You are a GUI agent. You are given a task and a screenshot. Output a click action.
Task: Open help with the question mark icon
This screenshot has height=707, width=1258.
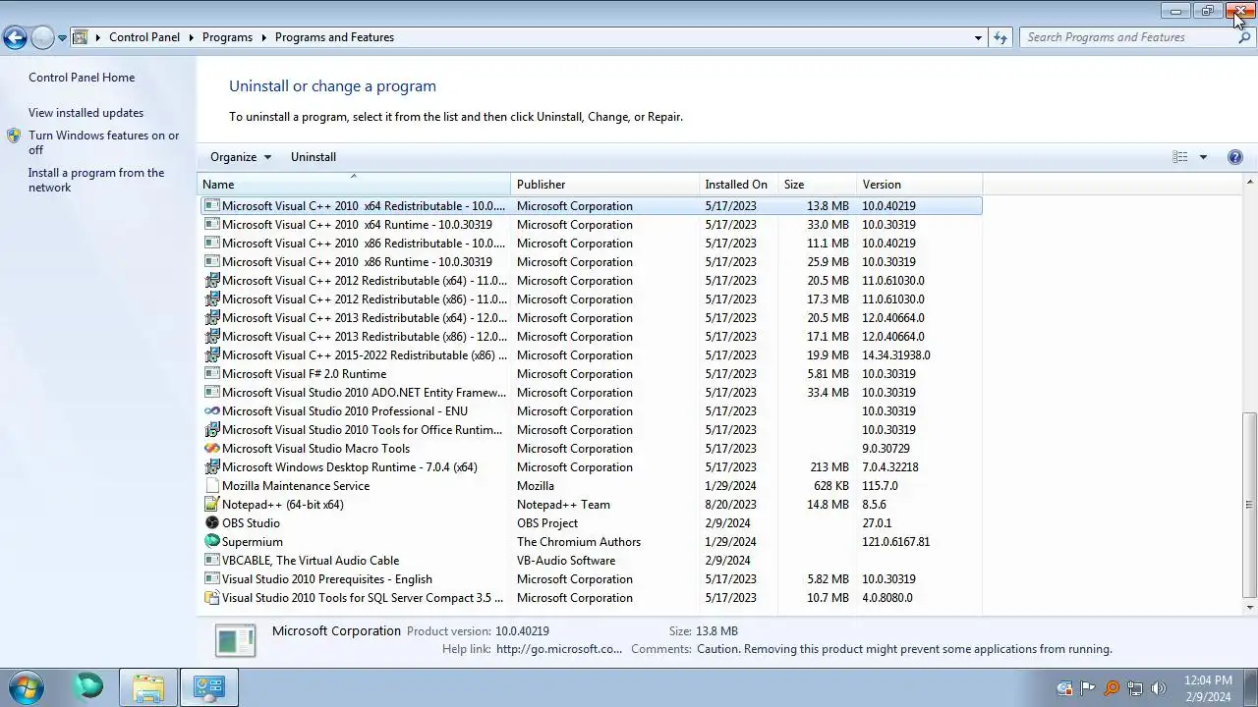tap(1235, 157)
